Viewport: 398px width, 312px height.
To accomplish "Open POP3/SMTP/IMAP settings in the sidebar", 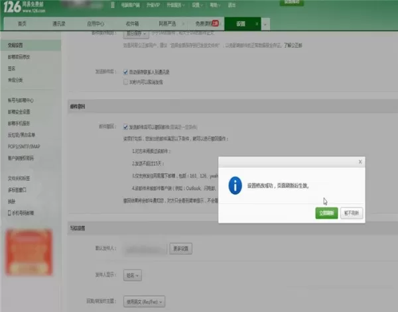I will click(24, 146).
